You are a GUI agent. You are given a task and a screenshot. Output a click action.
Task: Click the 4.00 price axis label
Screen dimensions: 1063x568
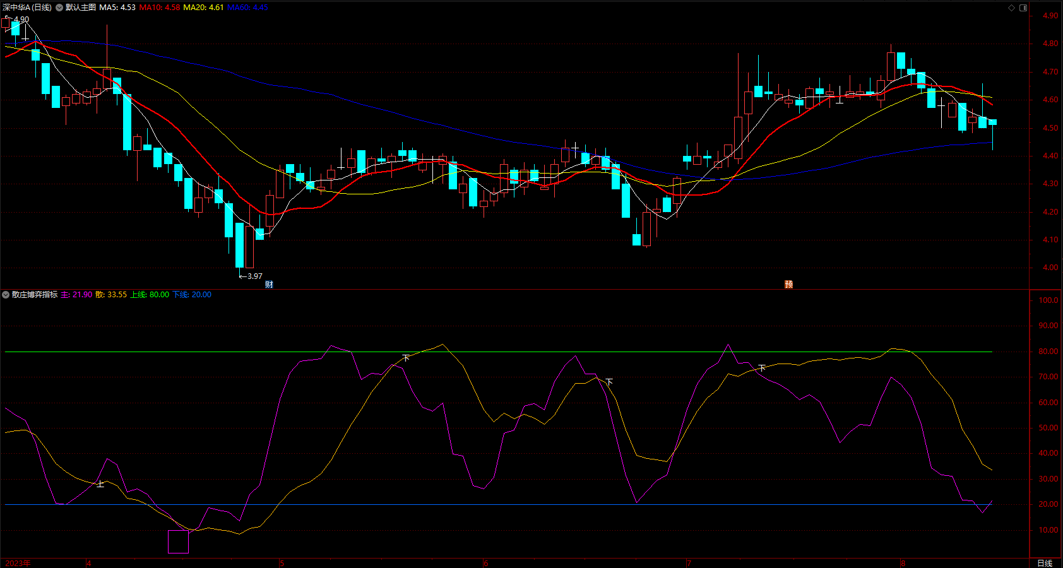click(1050, 268)
